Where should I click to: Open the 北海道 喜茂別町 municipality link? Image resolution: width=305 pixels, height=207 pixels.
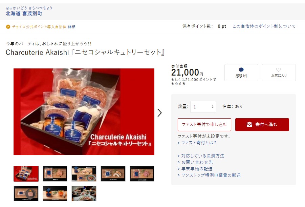tap(24, 14)
